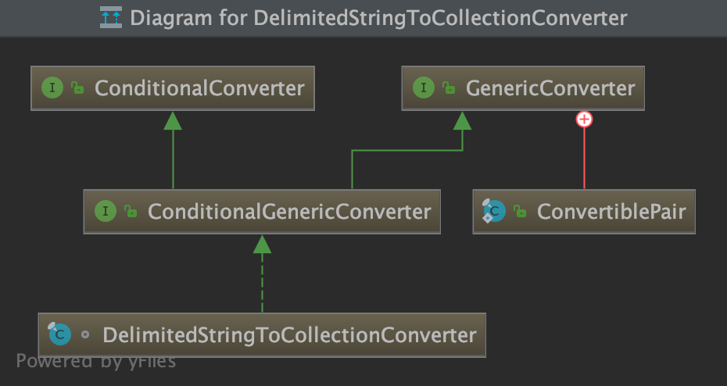Click the green lock icon beside ConditionalConverter

click(x=77, y=88)
